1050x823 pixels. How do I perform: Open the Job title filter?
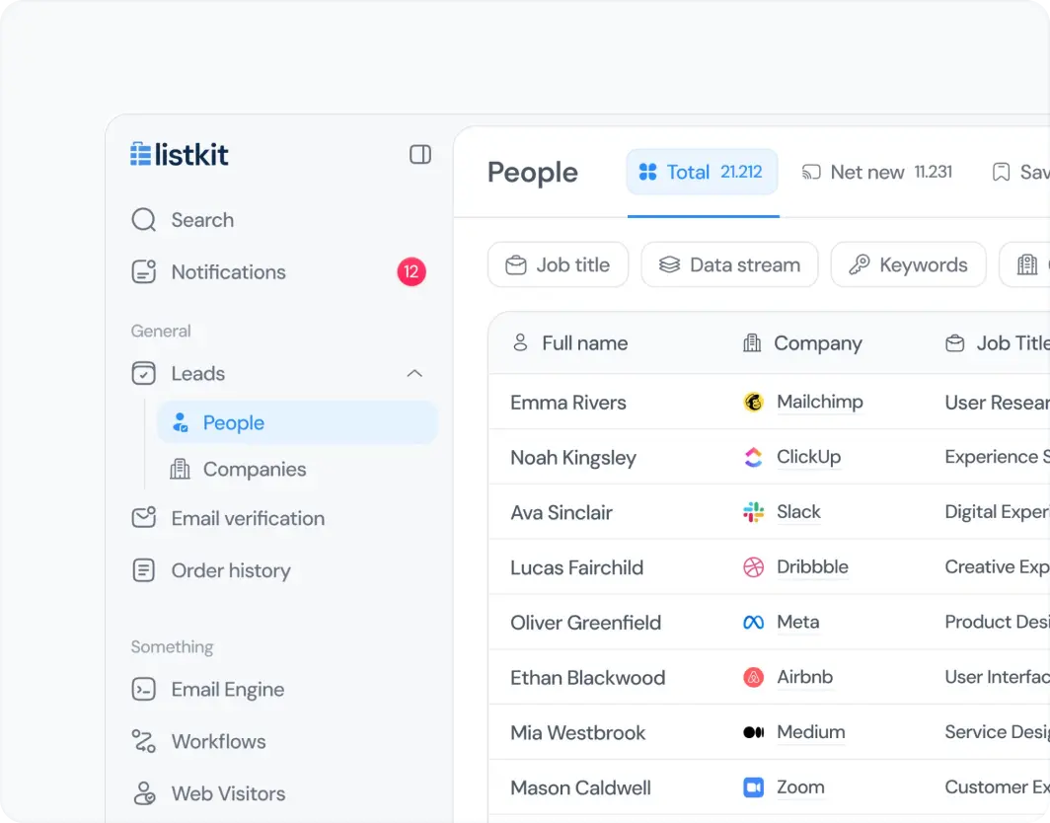[x=558, y=264]
